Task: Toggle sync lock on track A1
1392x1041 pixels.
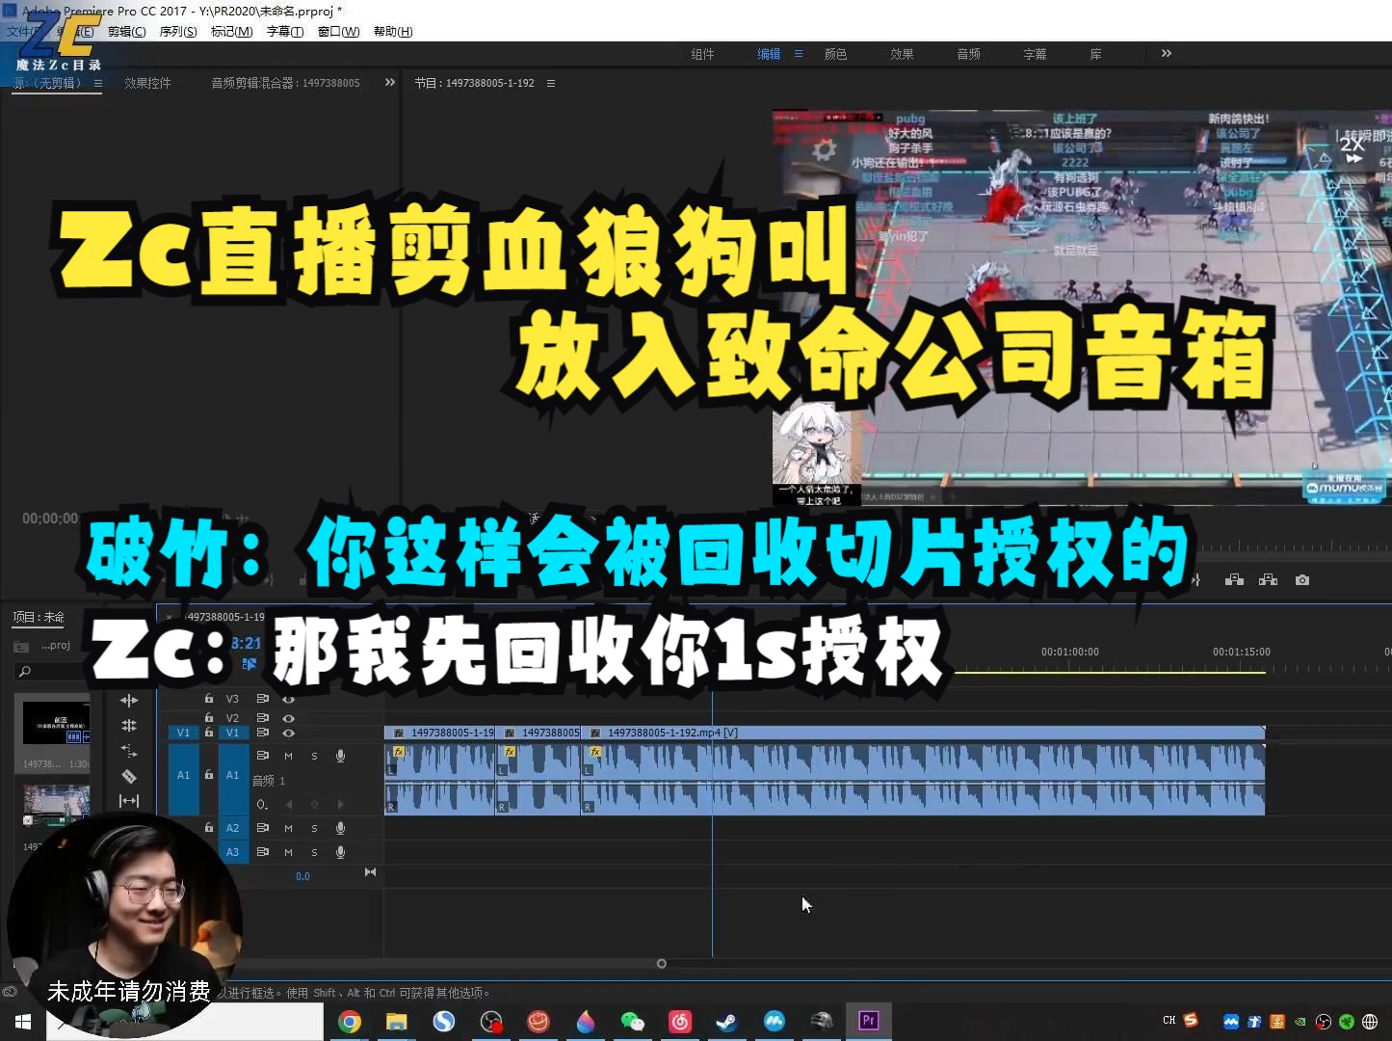Action: [x=262, y=756]
